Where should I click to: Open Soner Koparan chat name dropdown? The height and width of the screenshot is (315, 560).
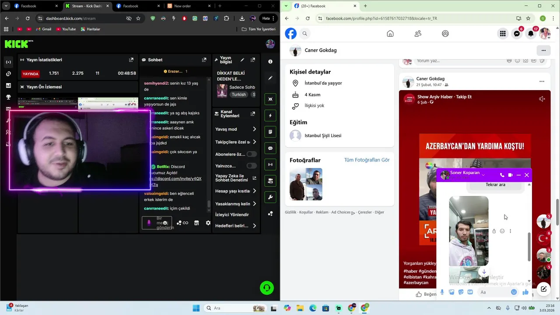(x=483, y=175)
